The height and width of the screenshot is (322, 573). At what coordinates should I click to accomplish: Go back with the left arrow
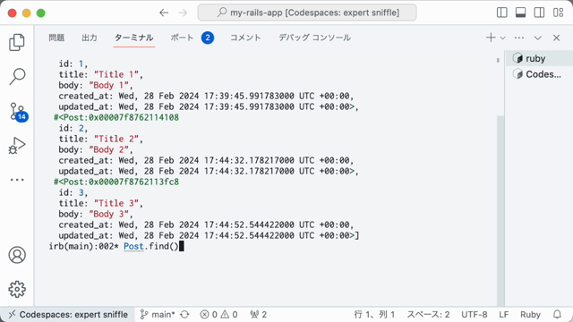click(x=164, y=13)
